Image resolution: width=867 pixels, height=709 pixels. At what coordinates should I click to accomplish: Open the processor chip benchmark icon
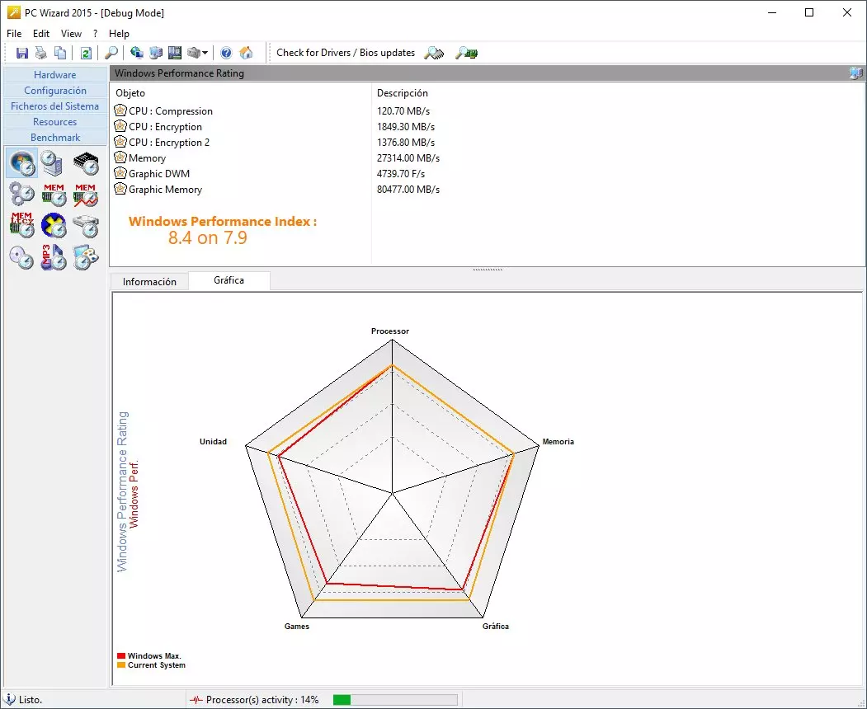86,162
